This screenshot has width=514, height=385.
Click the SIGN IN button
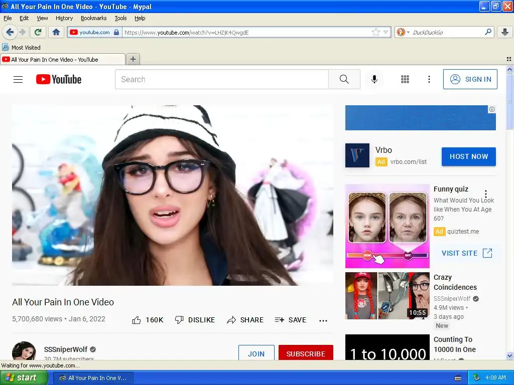coord(470,79)
